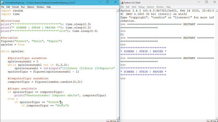Click 'while spielerauswahl not in (1,2,3):' line
Viewport: 218px width, 122px height.
click(38, 65)
